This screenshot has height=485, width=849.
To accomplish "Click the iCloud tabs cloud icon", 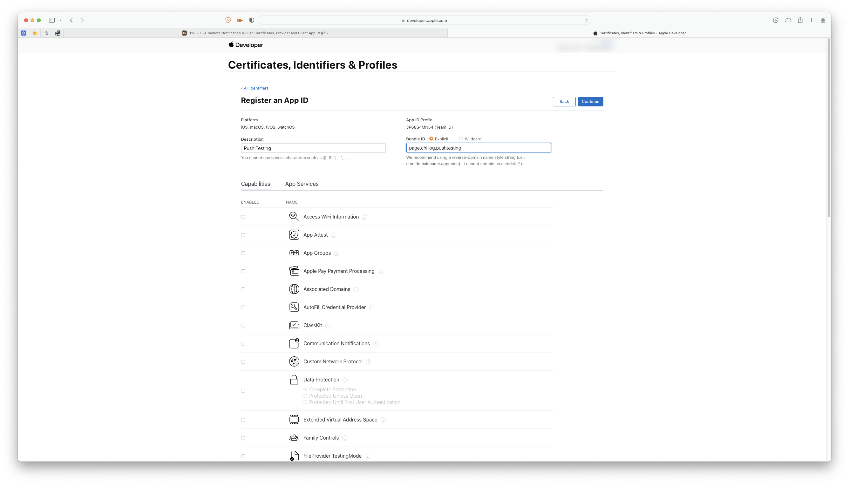I will [x=788, y=20].
